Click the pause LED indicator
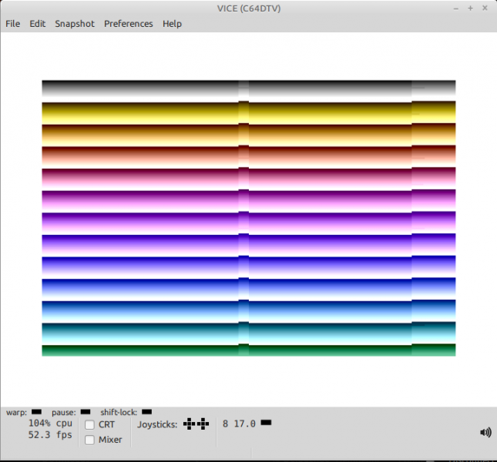497x462 pixels. (x=86, y=412)
